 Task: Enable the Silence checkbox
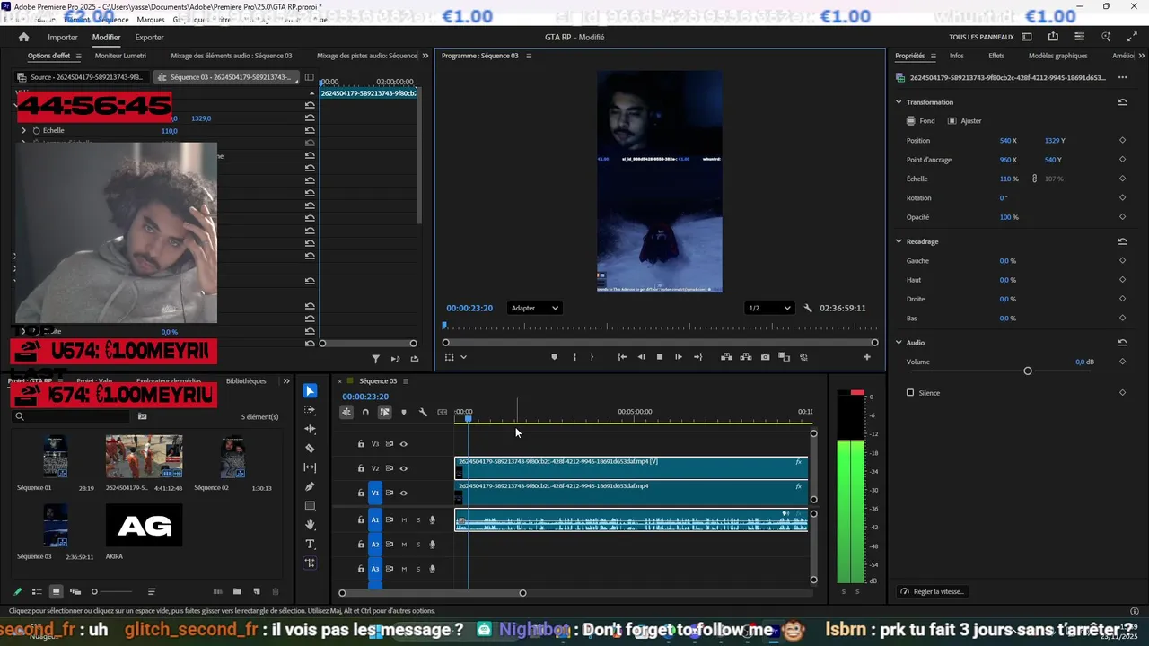[910, 393]
